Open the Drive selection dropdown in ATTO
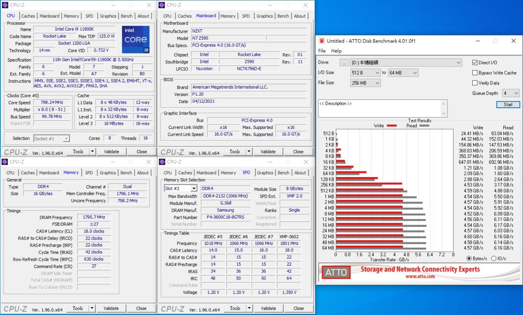This screenshot has height=315, width=523. tap(406, 62)
